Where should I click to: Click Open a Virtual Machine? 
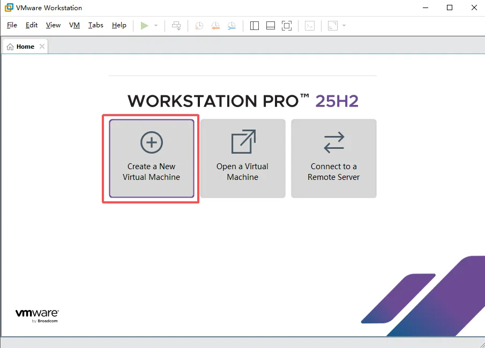[x=242, y=158]
